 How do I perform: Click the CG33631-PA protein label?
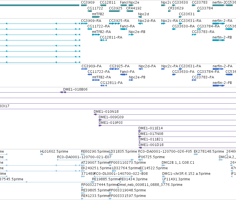[190, 66]
